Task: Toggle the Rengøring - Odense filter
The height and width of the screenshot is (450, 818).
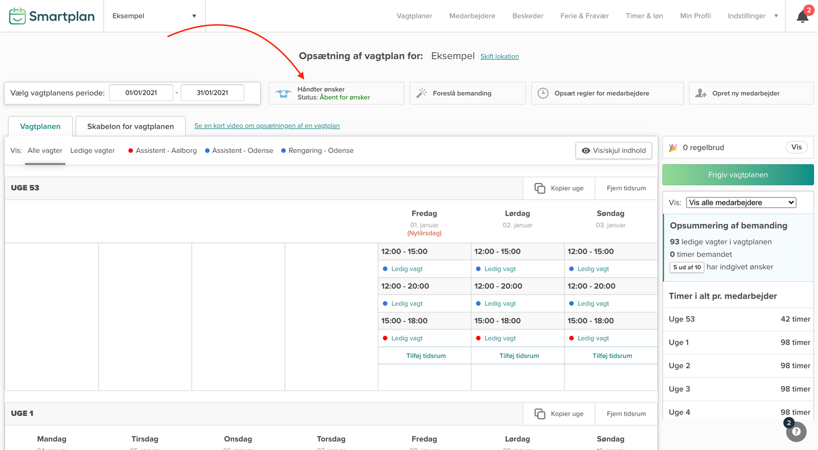Action: 317,150
